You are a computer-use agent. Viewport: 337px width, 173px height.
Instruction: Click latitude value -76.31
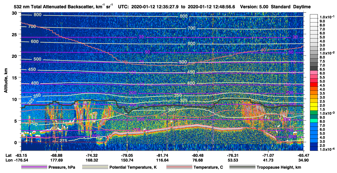[x=233, y=155]
